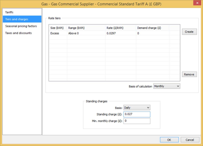Open the Tariffs section
Image resolution: width=203 pixels, height=146 pixels.
[x=9, y=12]
